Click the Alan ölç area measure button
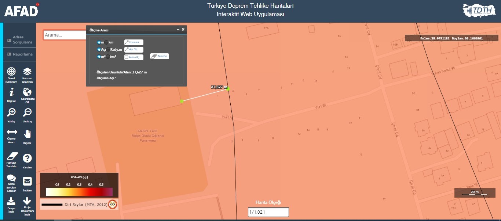The height and width of the screenshot is (221, 501). coord(134,57)
